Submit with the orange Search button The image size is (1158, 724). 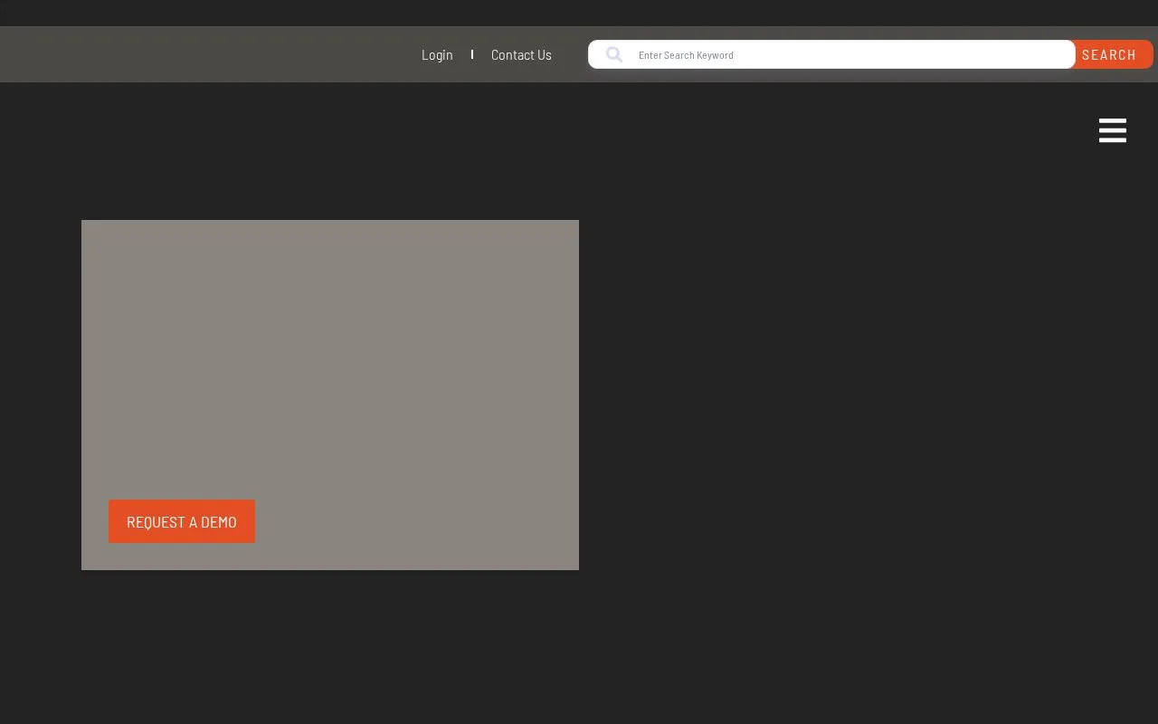(x=1112, y=54)
